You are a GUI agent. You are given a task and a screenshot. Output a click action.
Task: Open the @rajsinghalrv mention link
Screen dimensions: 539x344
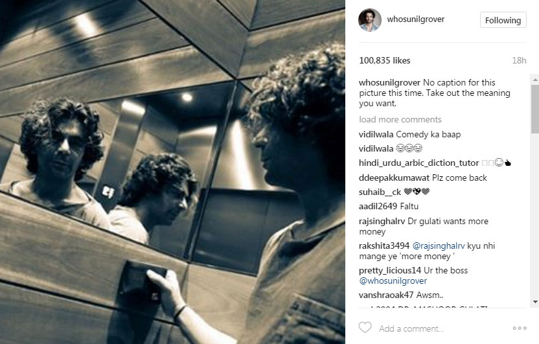[x=439, y=246]
